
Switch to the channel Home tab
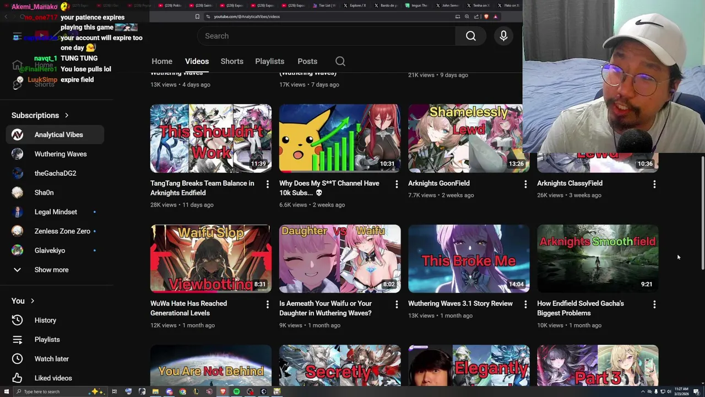pyautogui.click(x=162, y=61)
